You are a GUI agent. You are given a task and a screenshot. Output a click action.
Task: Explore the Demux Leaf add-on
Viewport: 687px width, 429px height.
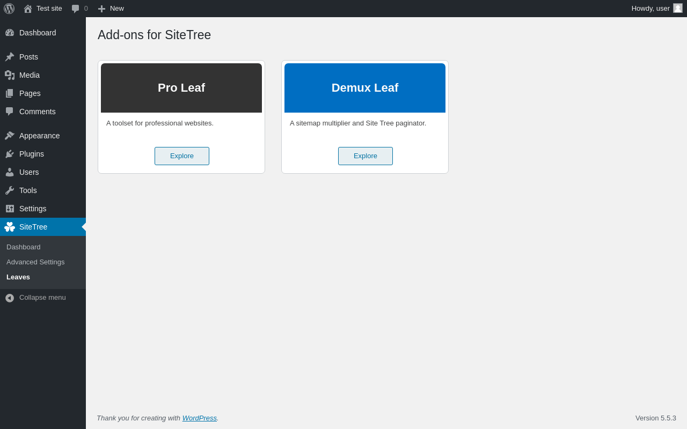tap(366, 156)
